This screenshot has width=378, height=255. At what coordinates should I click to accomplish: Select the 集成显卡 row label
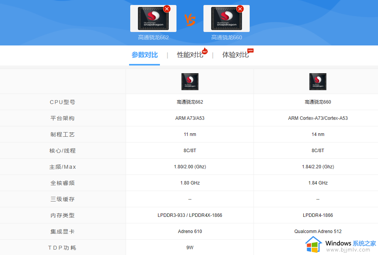63,232
